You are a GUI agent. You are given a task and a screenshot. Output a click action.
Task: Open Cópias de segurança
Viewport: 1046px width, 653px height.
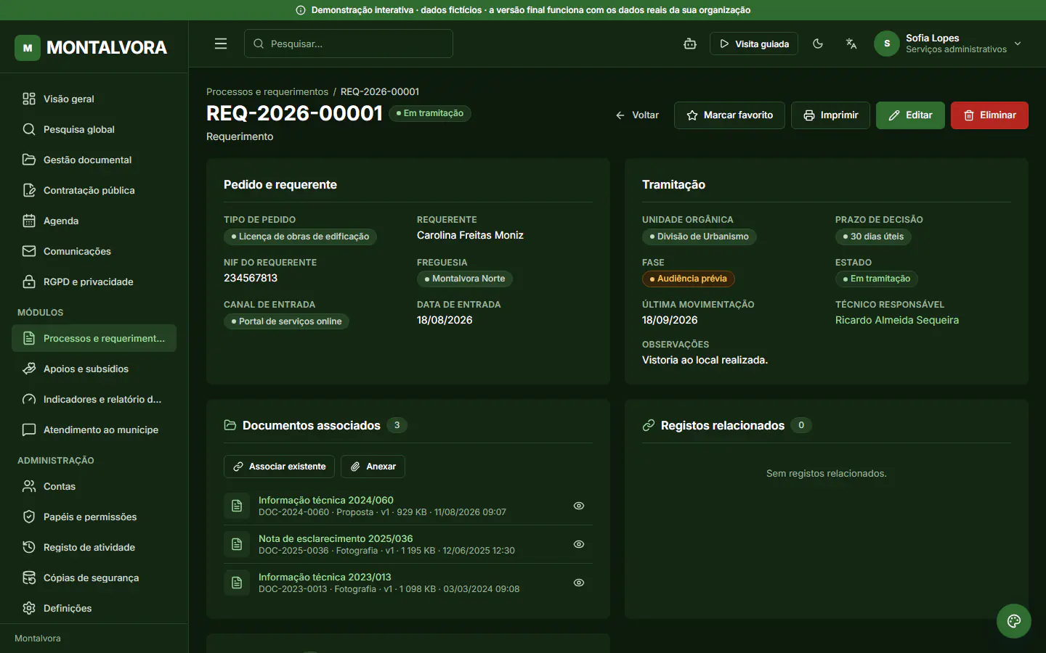[94, 578]
